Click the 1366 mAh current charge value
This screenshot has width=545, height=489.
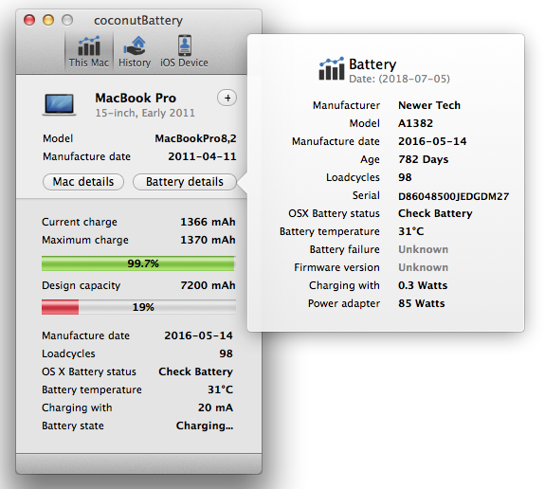click(208, 222)
